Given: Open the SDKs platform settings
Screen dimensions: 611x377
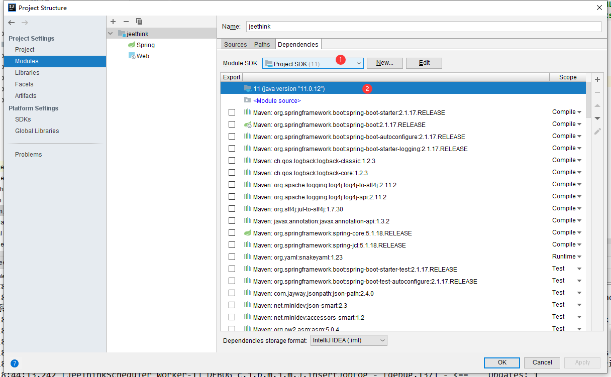Looking at the screenshot, I should click(23, 119).
